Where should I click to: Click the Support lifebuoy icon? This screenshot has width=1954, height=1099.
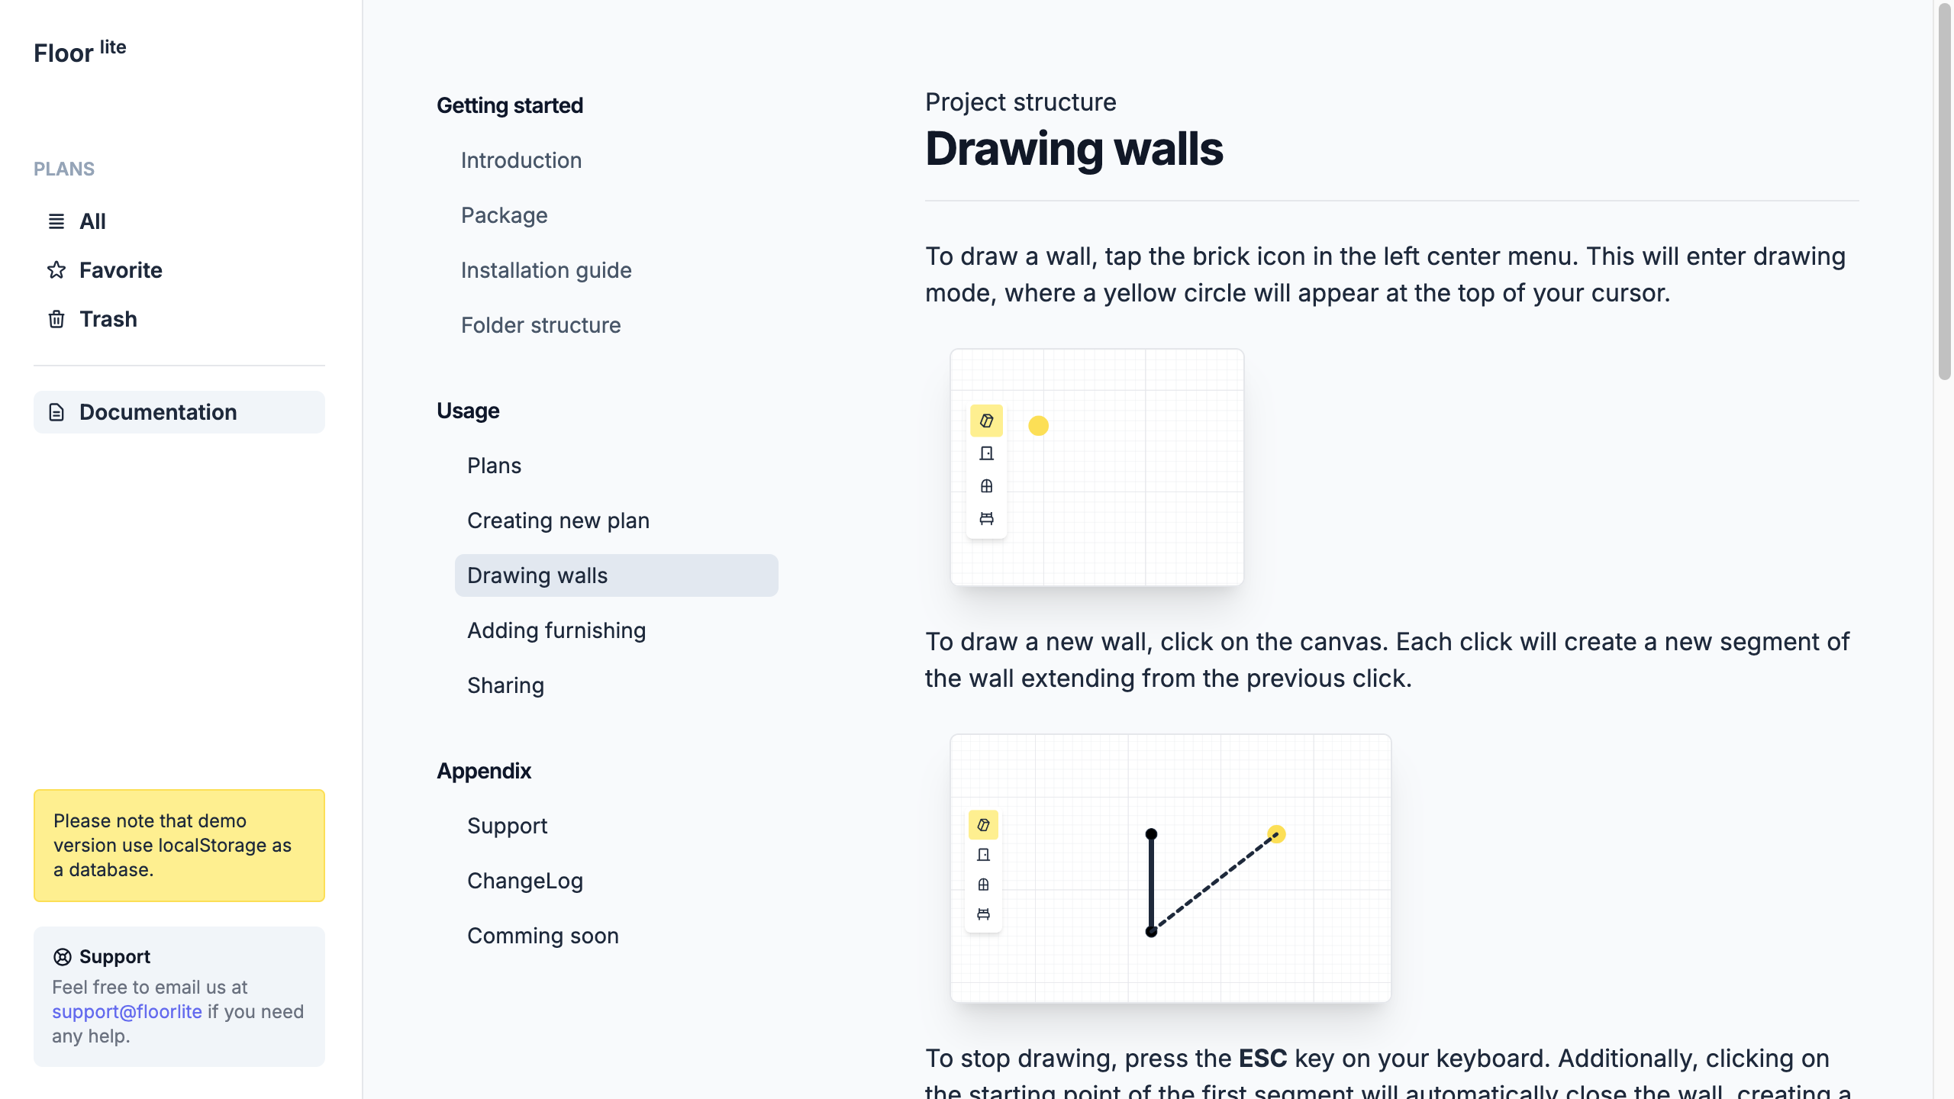click(63, 957)
